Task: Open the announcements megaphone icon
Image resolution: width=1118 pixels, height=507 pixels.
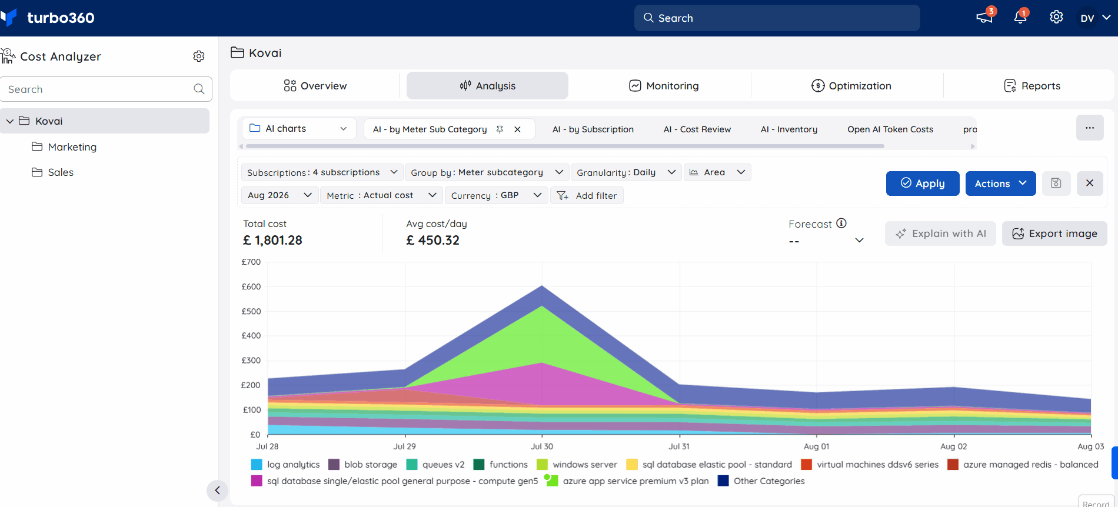Action: (x=984, y=18)
